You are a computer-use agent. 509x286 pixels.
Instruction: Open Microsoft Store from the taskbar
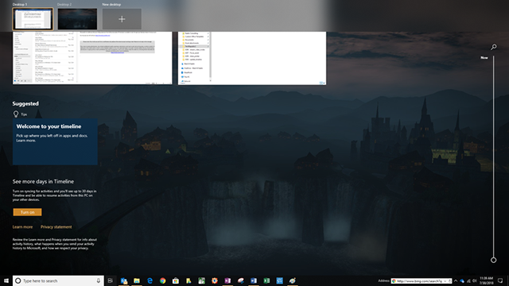(176, 280)
